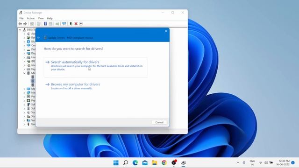
Task: Expand the Monitors category
Action: [24, 89]
